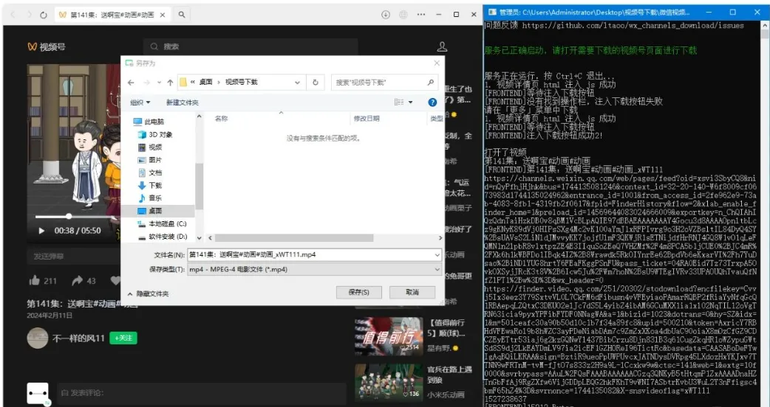The image size is (770, 407).
Task: Click the browser forward arrow
Action: pos(29,15)
